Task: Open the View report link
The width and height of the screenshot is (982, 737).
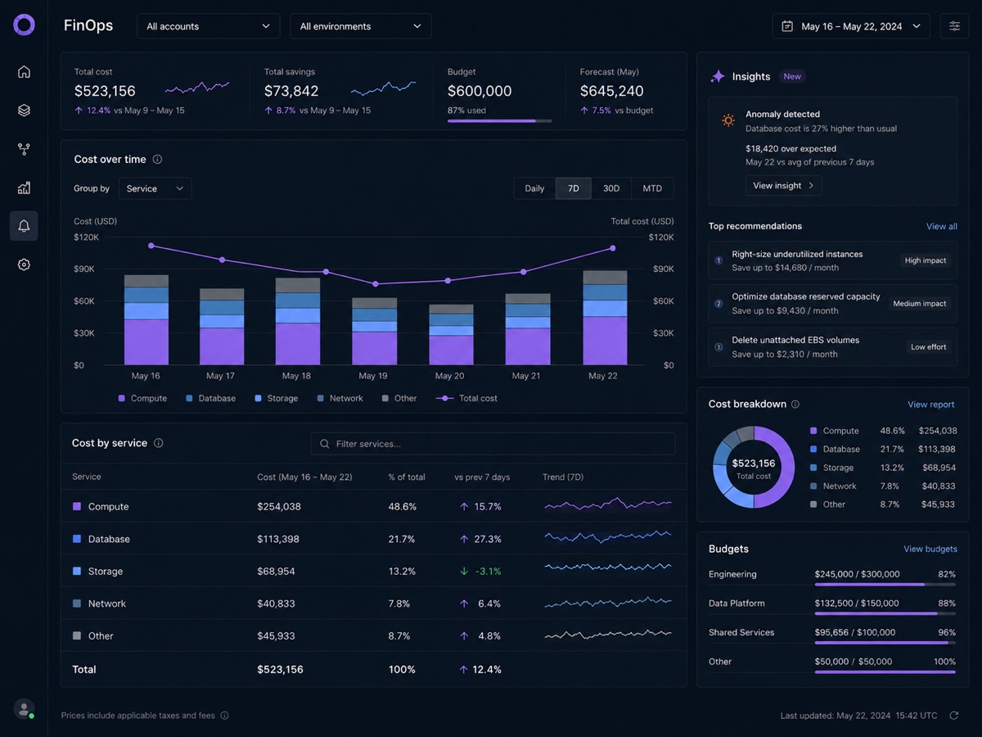Action: tap(931, 405)
